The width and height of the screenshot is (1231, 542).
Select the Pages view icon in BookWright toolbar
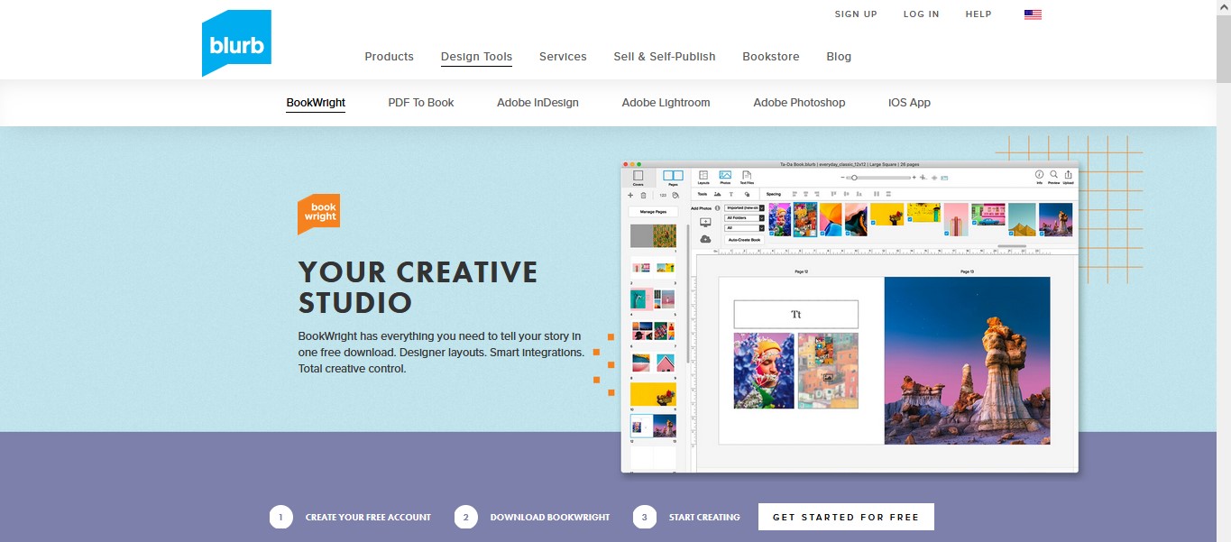(x=673, y=178)
